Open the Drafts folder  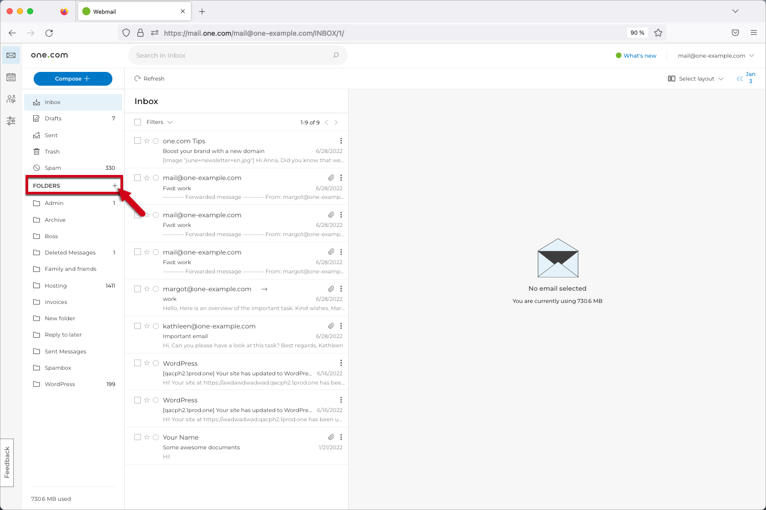[x=53, y=118]
